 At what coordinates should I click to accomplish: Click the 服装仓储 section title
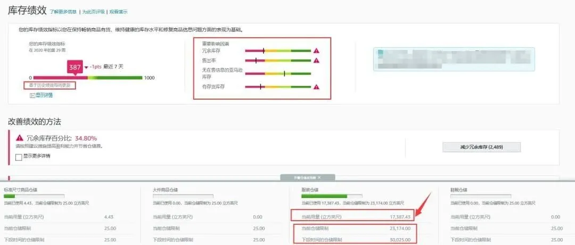[311, 190]
